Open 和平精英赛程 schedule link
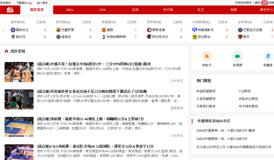Screen dimensions: 274x160 [x=248, y=106]
